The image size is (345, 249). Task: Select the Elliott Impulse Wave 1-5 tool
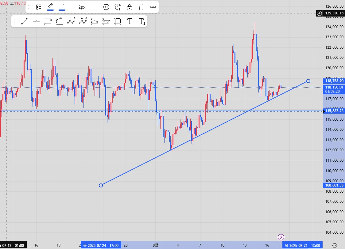coord(71,21)
